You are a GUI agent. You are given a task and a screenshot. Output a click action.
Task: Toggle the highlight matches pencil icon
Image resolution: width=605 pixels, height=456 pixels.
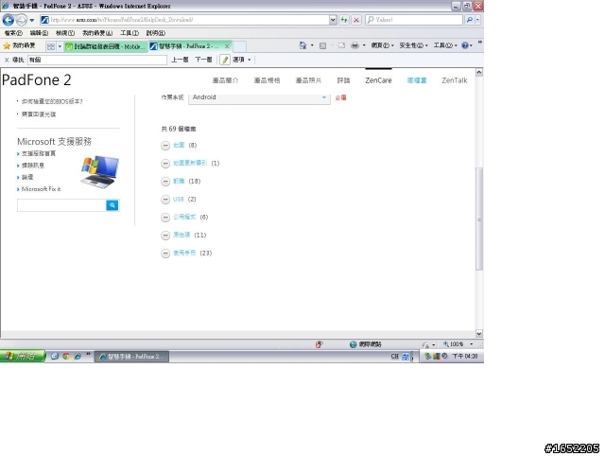225,60
